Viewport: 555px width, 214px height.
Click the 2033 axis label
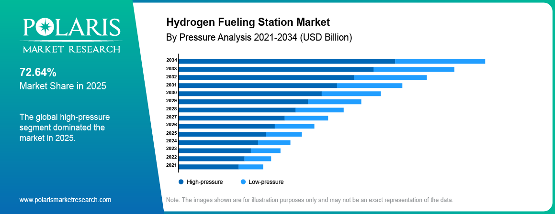pyautogui.click(x=171, y=68)
